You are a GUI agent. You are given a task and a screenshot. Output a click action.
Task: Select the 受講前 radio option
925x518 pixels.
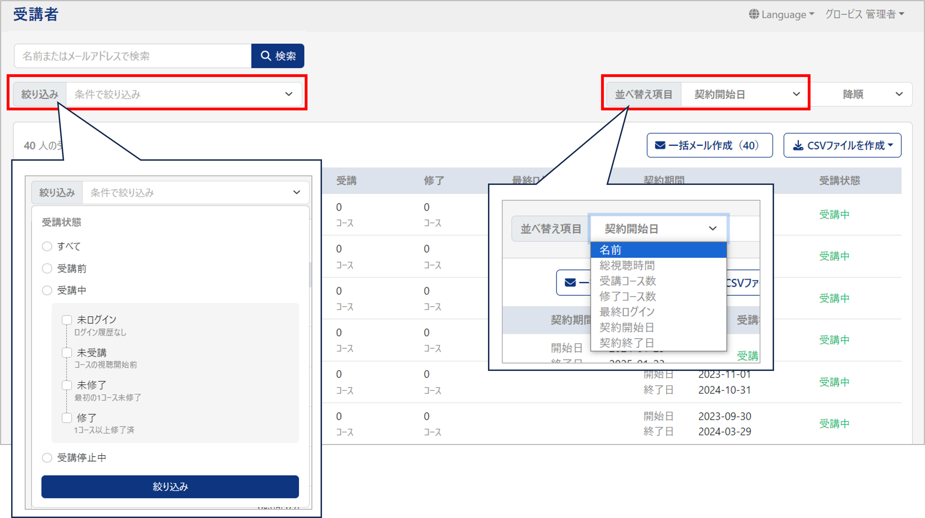click(x=47, y=269)
